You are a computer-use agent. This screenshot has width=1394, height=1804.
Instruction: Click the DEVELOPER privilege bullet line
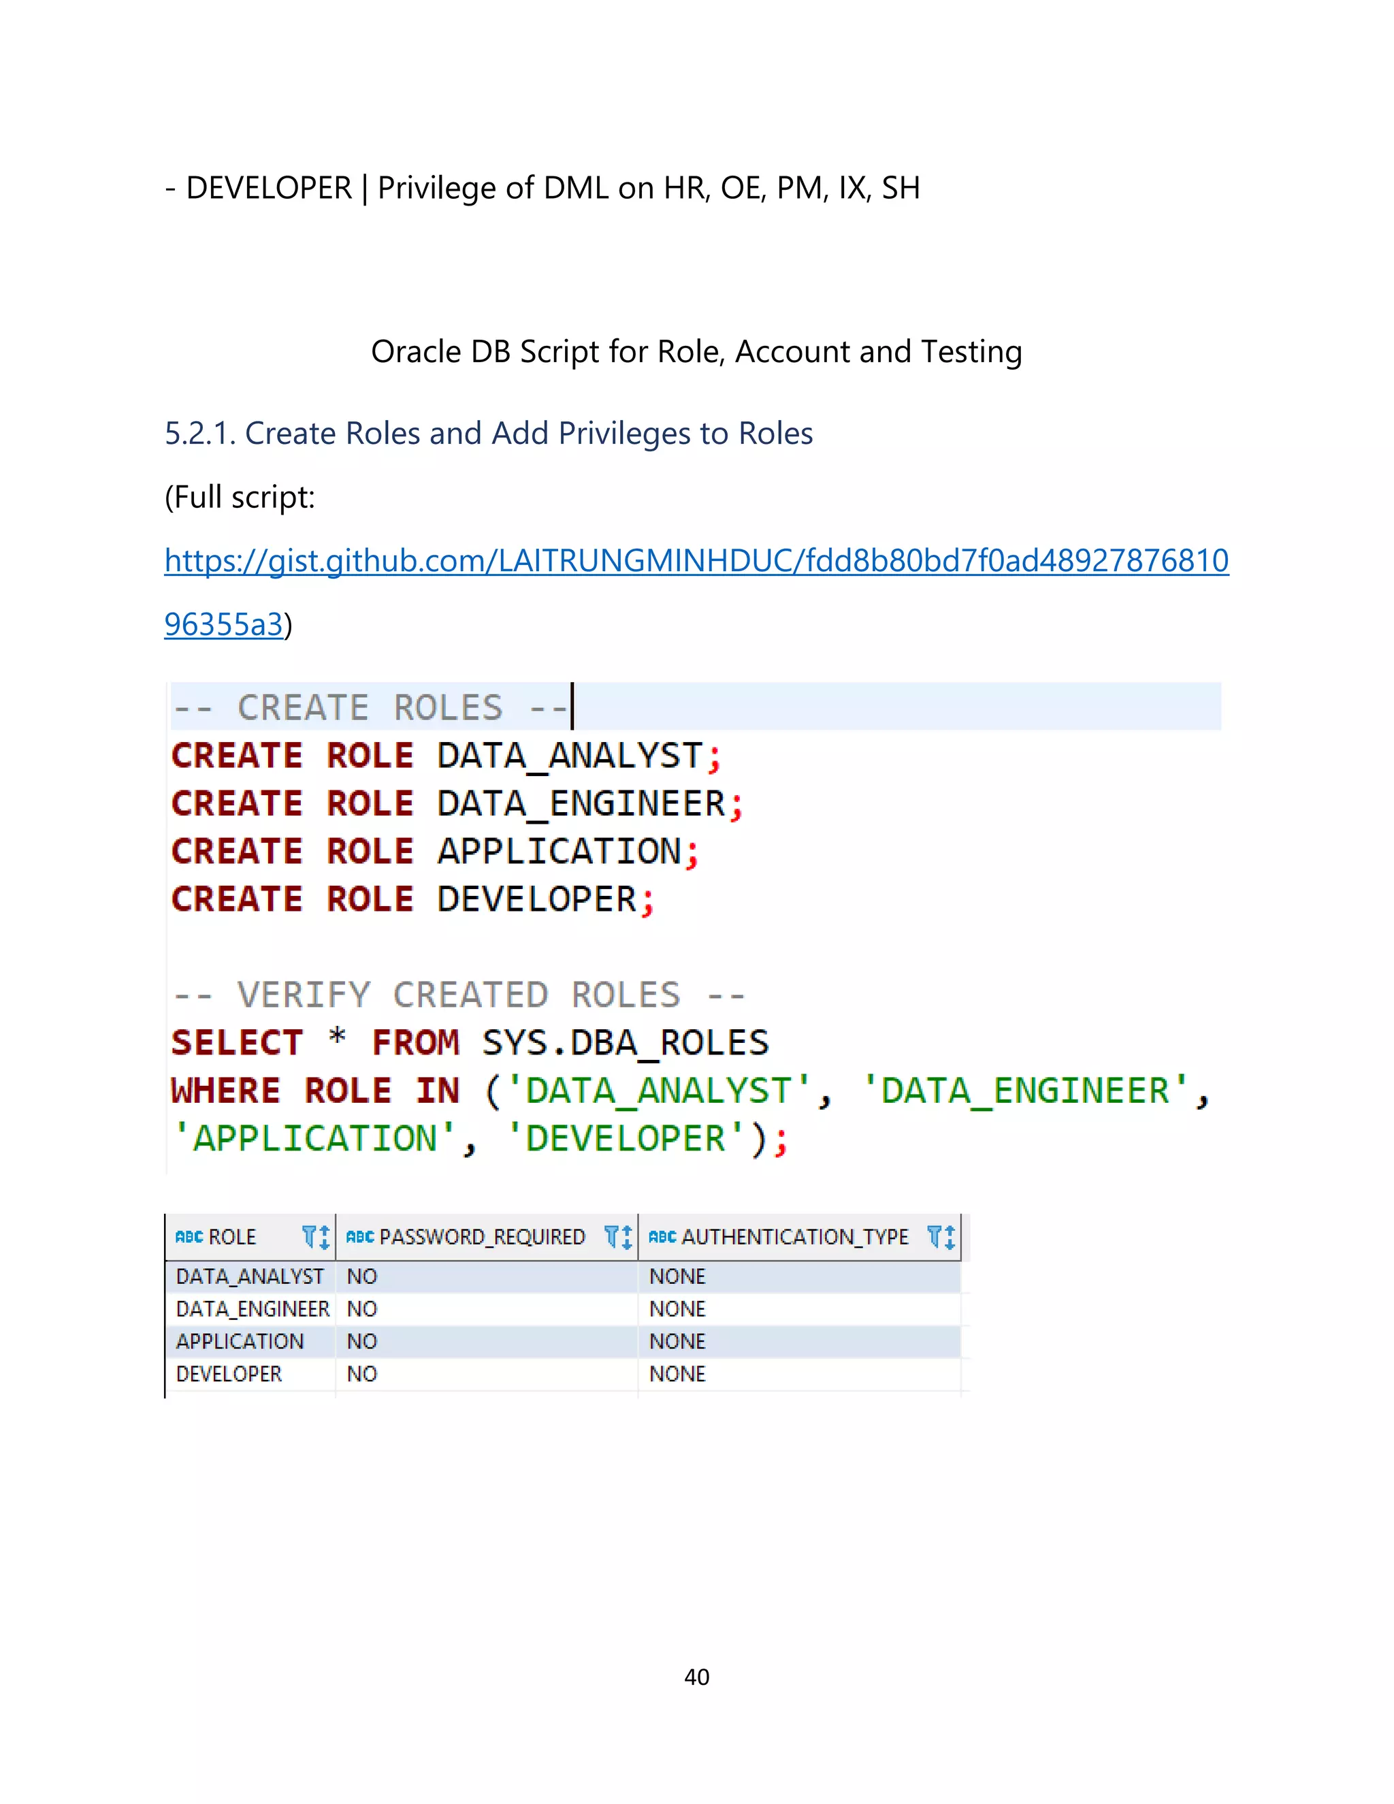click(x=542, y=189)
